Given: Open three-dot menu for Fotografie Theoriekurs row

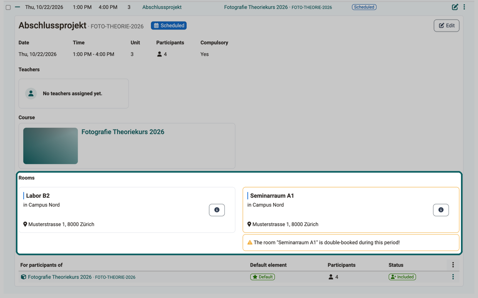Looking at the screenshot, I should (453, 277).
